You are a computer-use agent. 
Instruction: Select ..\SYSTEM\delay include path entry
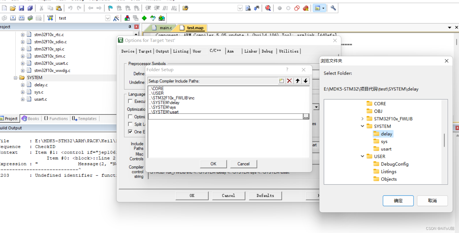[165, 102]
